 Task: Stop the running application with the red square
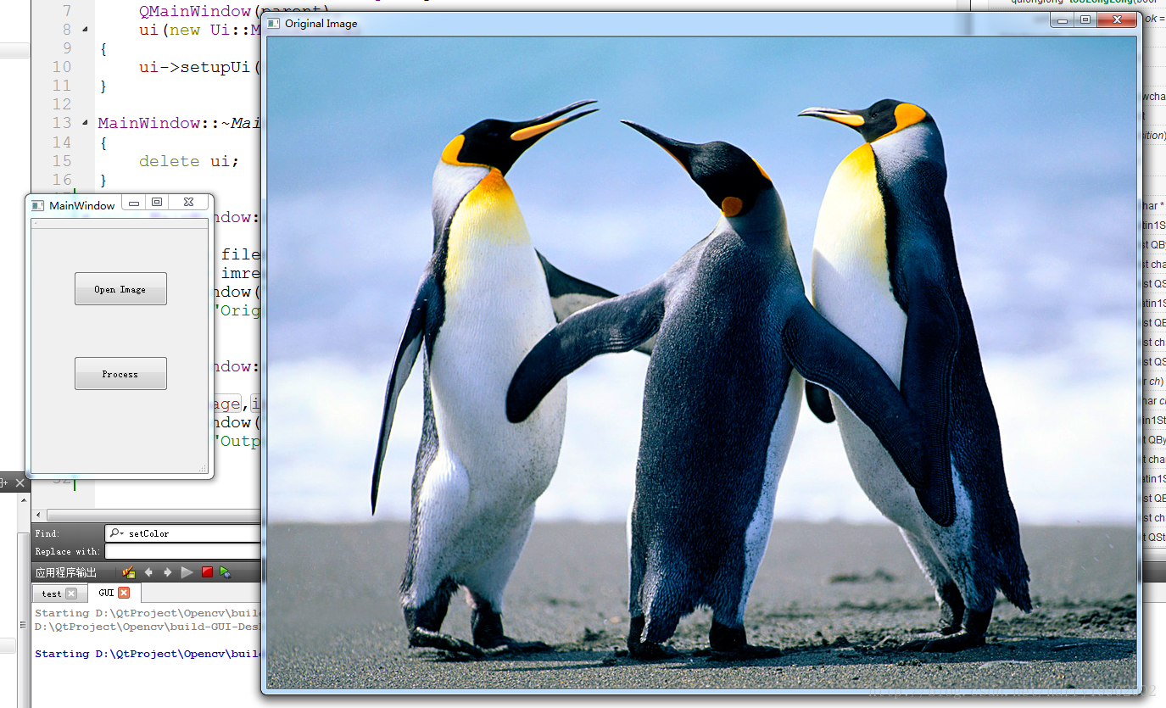(x=207, y=572)
